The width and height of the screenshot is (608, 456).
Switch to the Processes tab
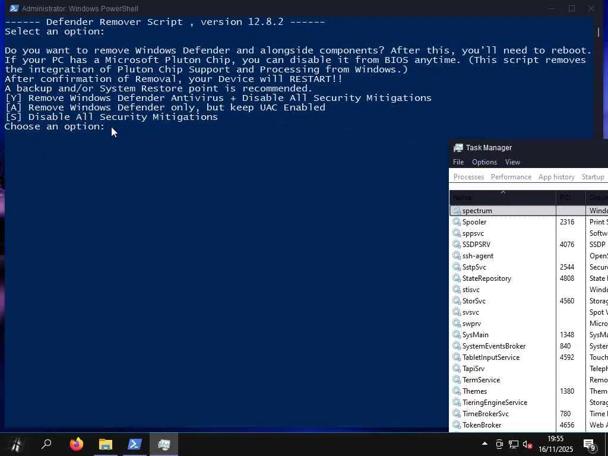pyautogui.click(x=468, y=177)
